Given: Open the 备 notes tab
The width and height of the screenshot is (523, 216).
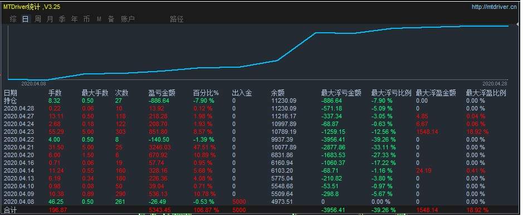Looking at the screenshot, I should pos(111,19).
